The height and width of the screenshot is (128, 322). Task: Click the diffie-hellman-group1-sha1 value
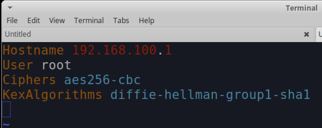[x=210, y=95]
